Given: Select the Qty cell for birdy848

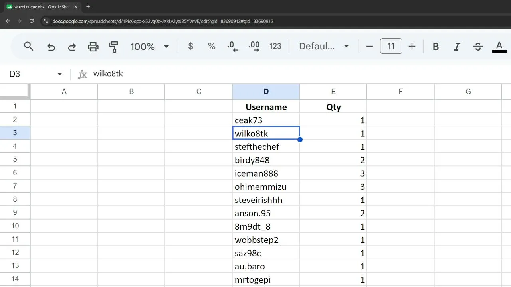Looking at the screenshot, I should pyautogui.click(x=333, y=159).
